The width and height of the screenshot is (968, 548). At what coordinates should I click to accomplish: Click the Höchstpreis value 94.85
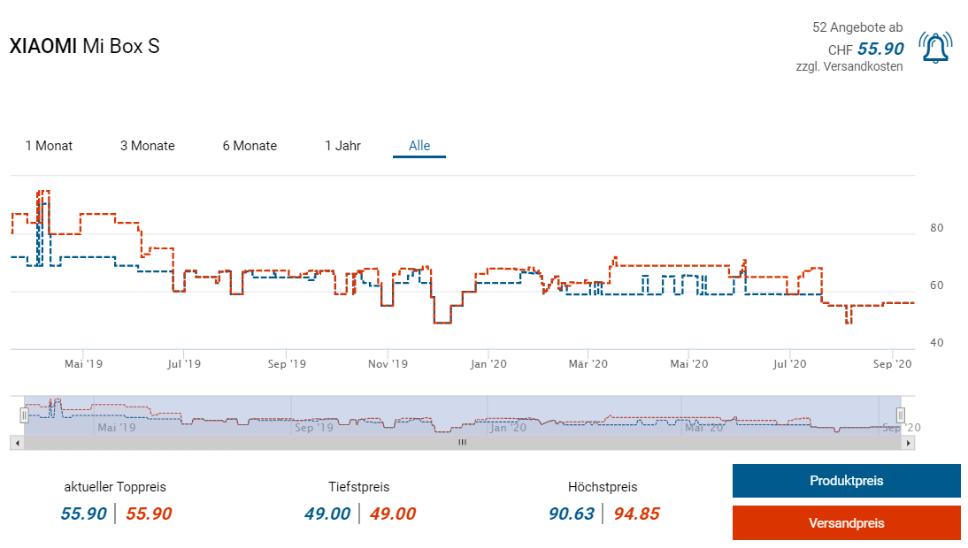click(635, 514)
